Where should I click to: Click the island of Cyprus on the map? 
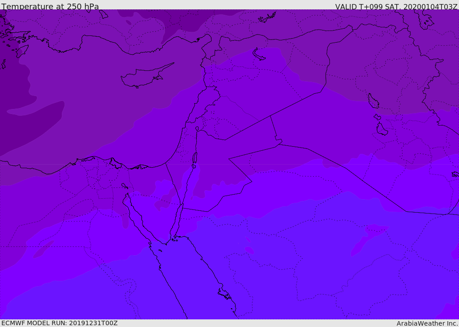[144, 77]
